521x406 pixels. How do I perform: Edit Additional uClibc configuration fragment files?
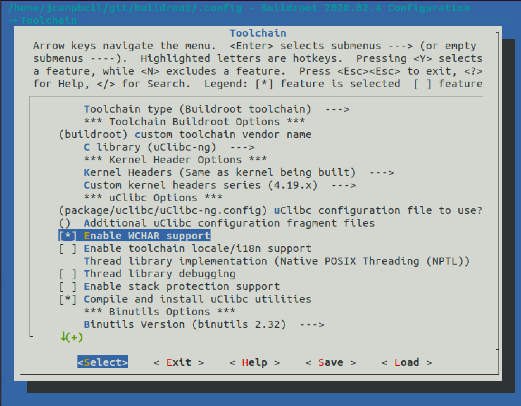(x=217, y=223)
